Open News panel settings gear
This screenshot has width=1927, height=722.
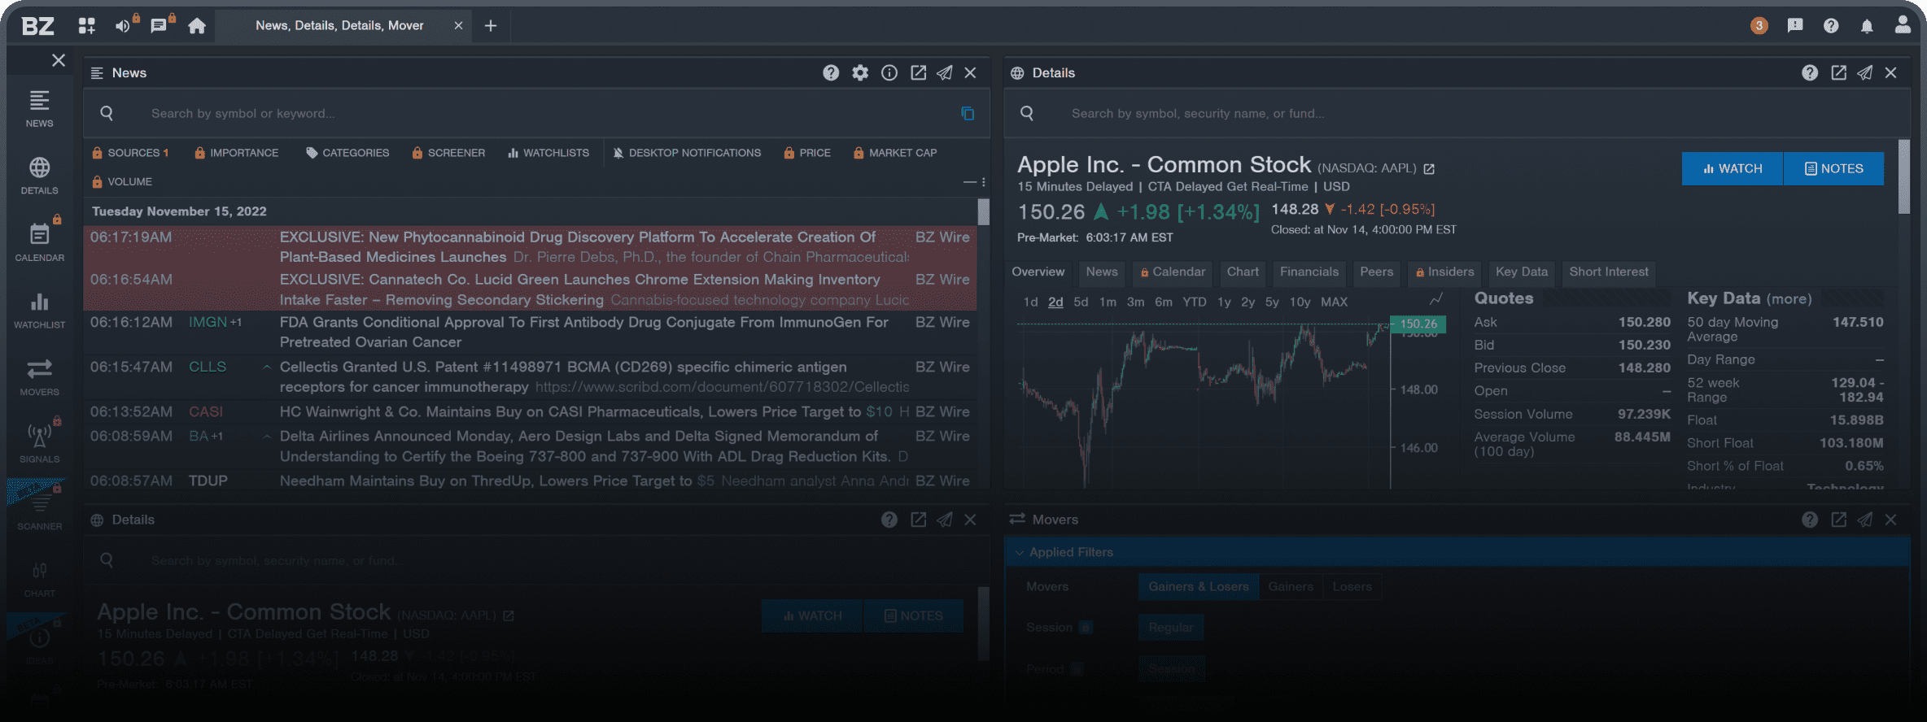[x=860, y=73]
